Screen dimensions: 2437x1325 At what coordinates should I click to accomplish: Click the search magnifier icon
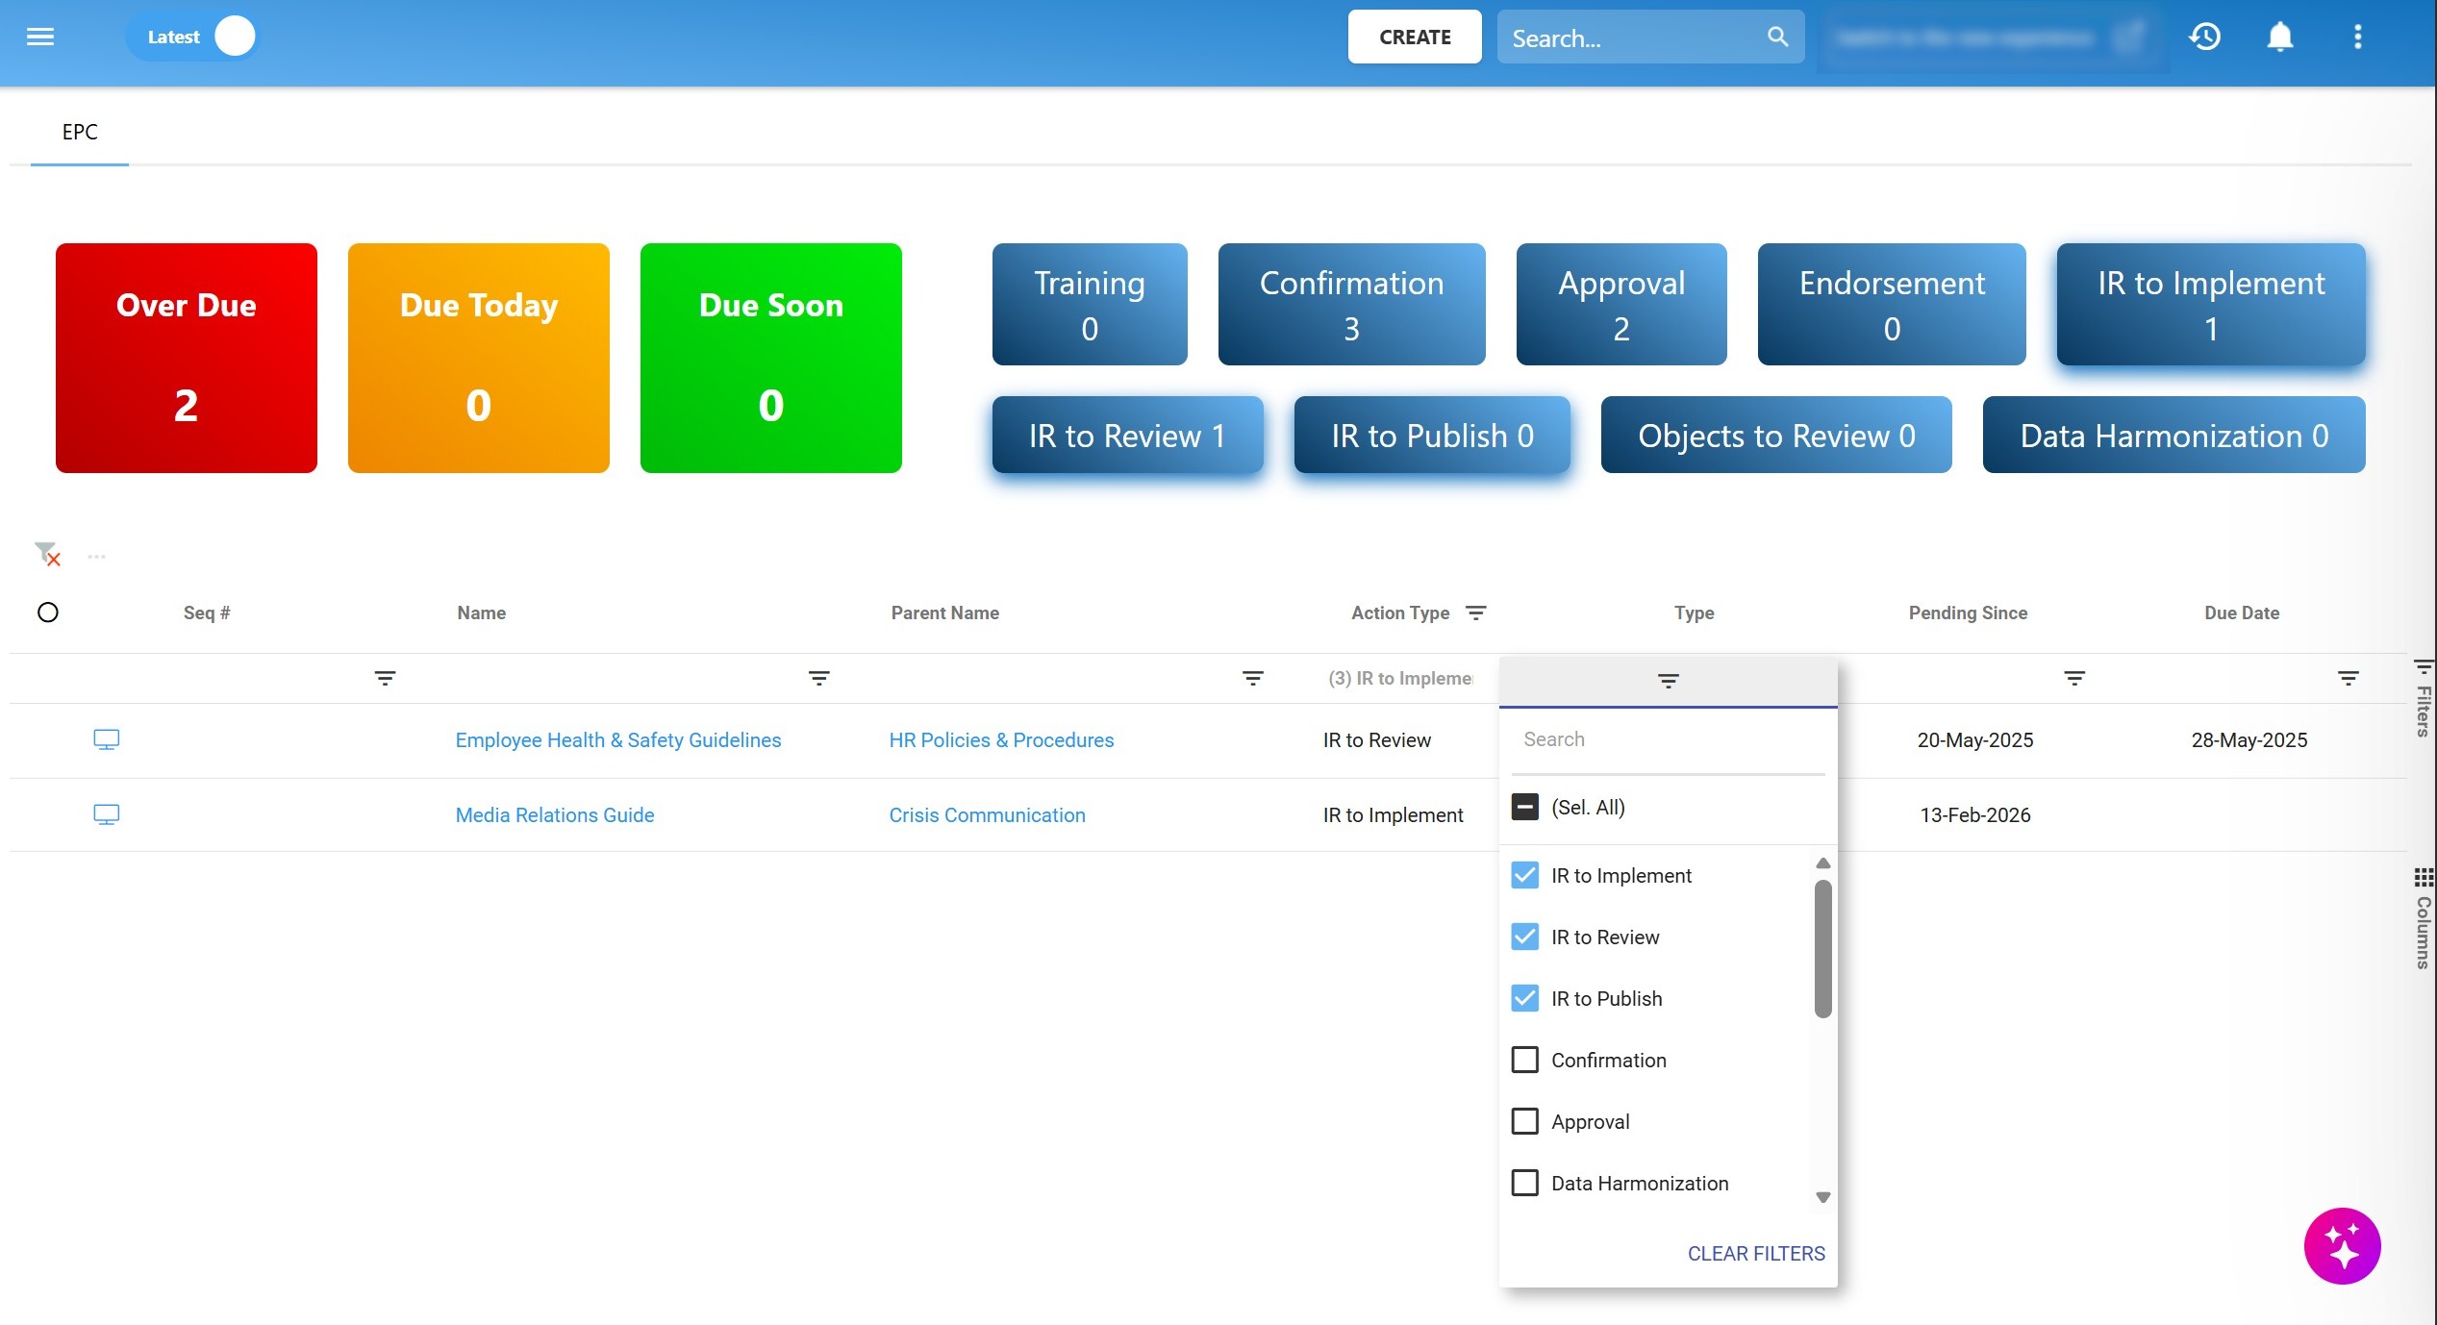1777,37
